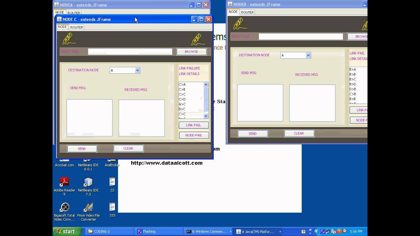Click SEND button in NODEB window
Viewport: 420px width, 236px height.
253,134
